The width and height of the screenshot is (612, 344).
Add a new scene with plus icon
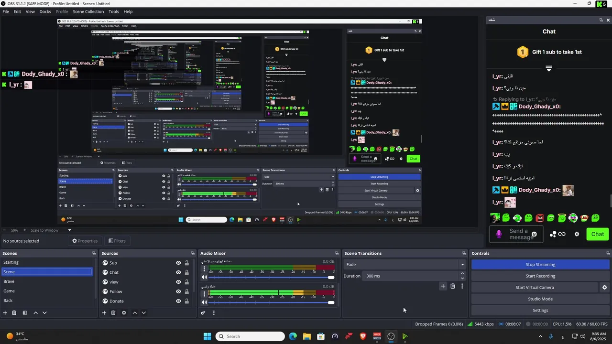point(5,313)
